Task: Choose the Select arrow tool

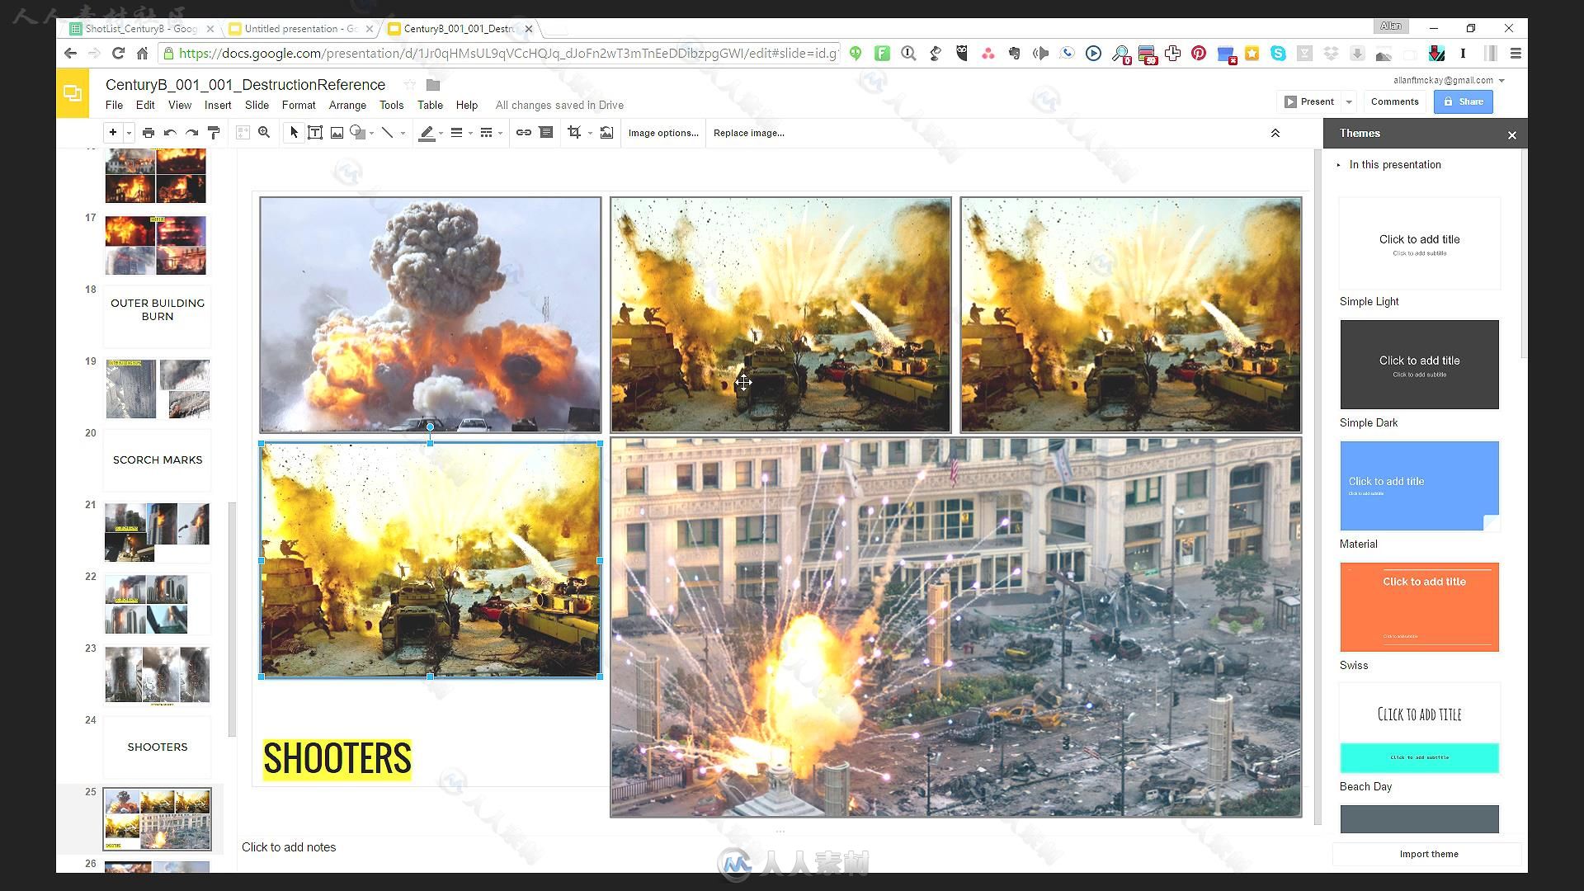Action: click(294, 133)
